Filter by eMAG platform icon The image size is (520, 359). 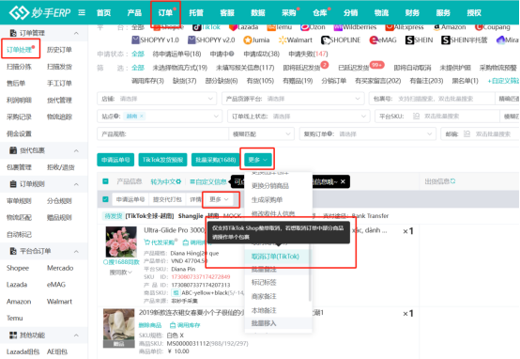click(x=374, y=40)
